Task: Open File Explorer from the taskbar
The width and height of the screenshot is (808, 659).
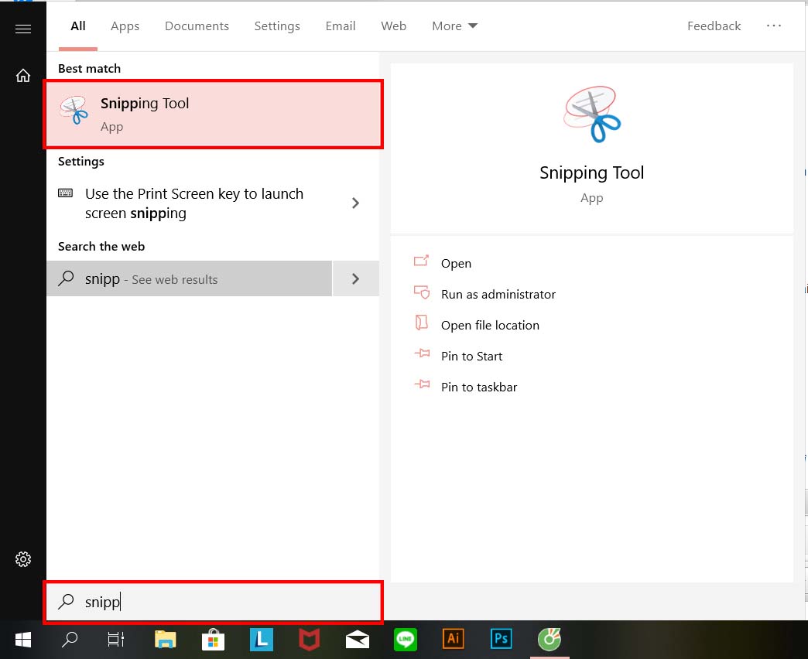Action: 165,640
